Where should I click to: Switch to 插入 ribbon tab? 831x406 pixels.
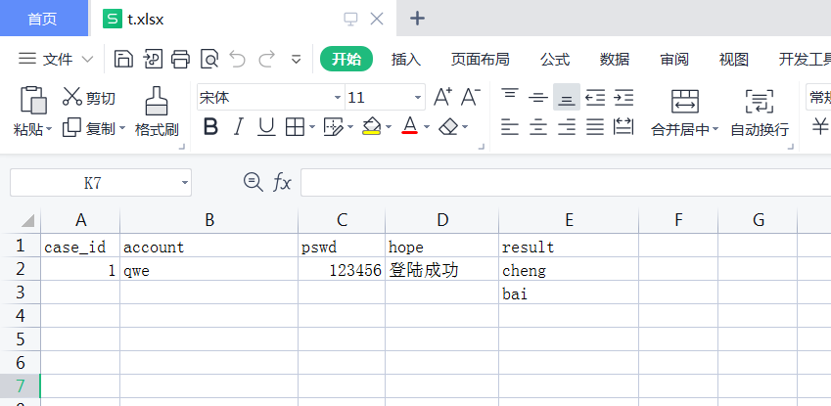pyautogui.click(x=406, y=59)
